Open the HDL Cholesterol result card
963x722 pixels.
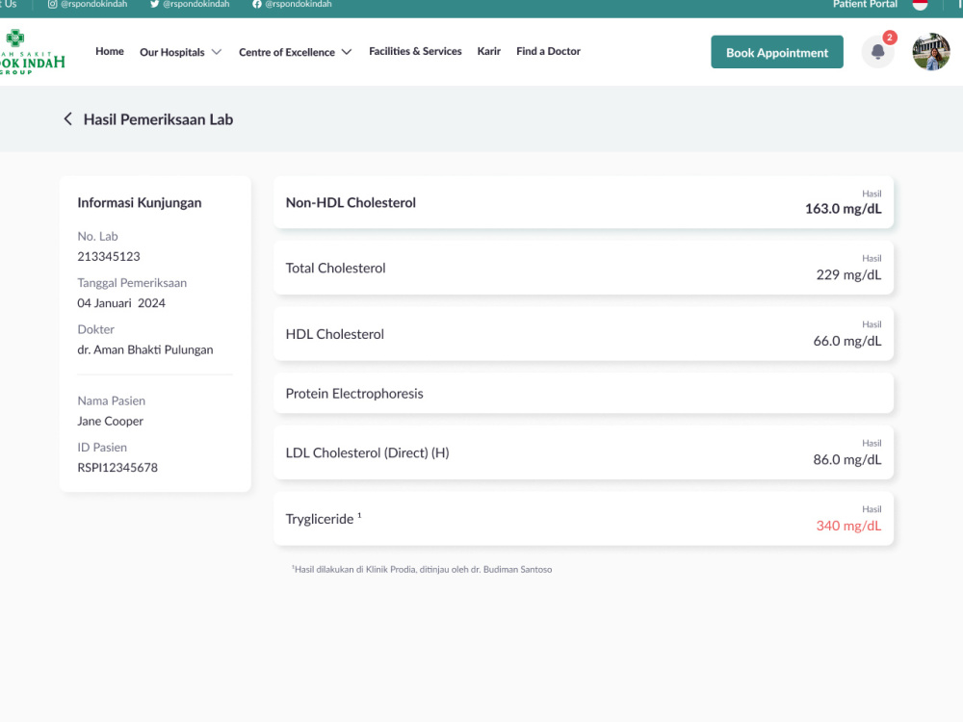coord(584,334)
